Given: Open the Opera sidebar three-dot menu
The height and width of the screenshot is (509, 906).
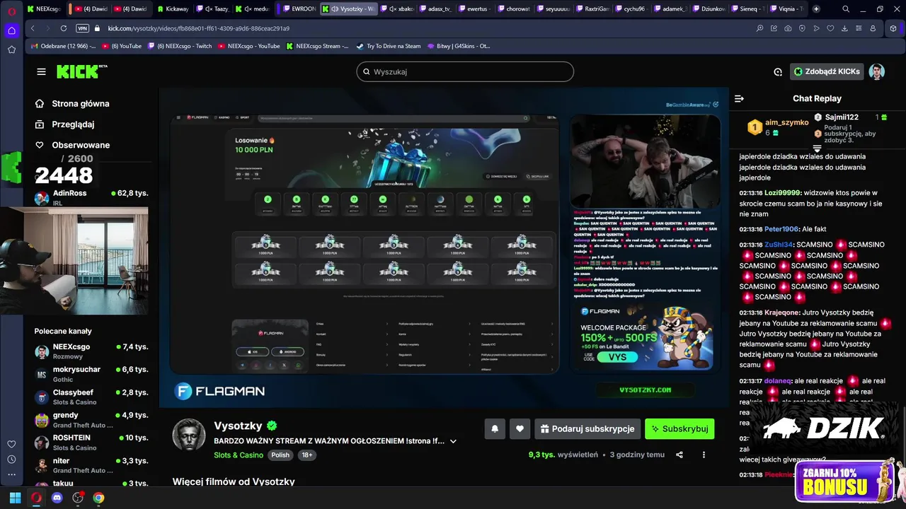Looking at the screenshot, I should click(x=11, y=474).
